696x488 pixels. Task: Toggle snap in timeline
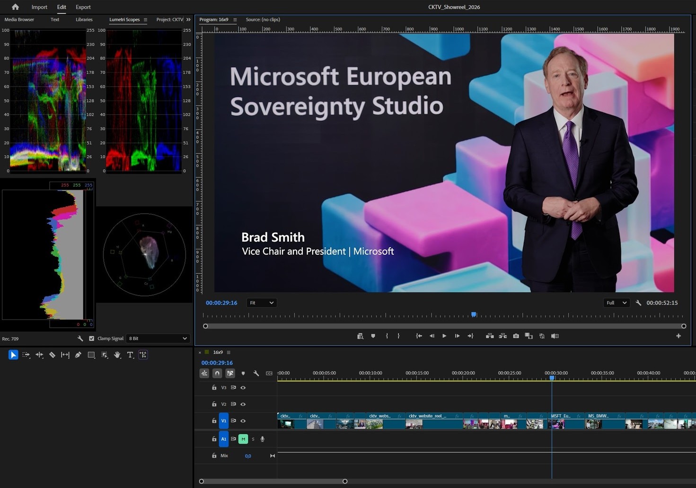coord(217,373)
